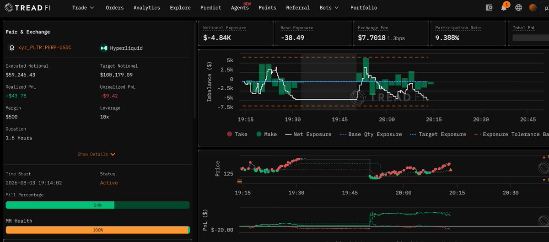Open the Agents page marked NEW

[x=240, y=8]
